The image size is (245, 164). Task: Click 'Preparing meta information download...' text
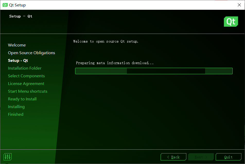coord(115,63)
